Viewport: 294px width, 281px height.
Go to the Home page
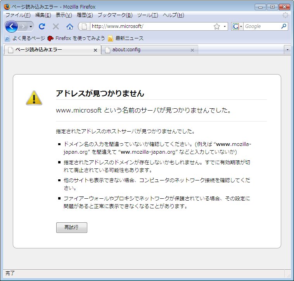(x=70, y=26)
